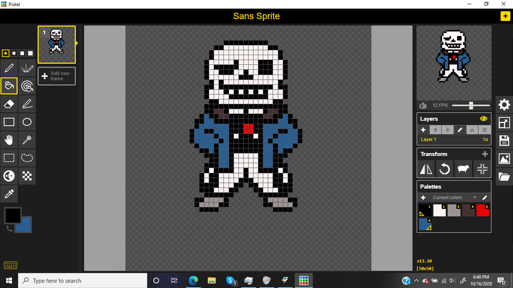Select the Lasso selection tool

pos(27,158)
